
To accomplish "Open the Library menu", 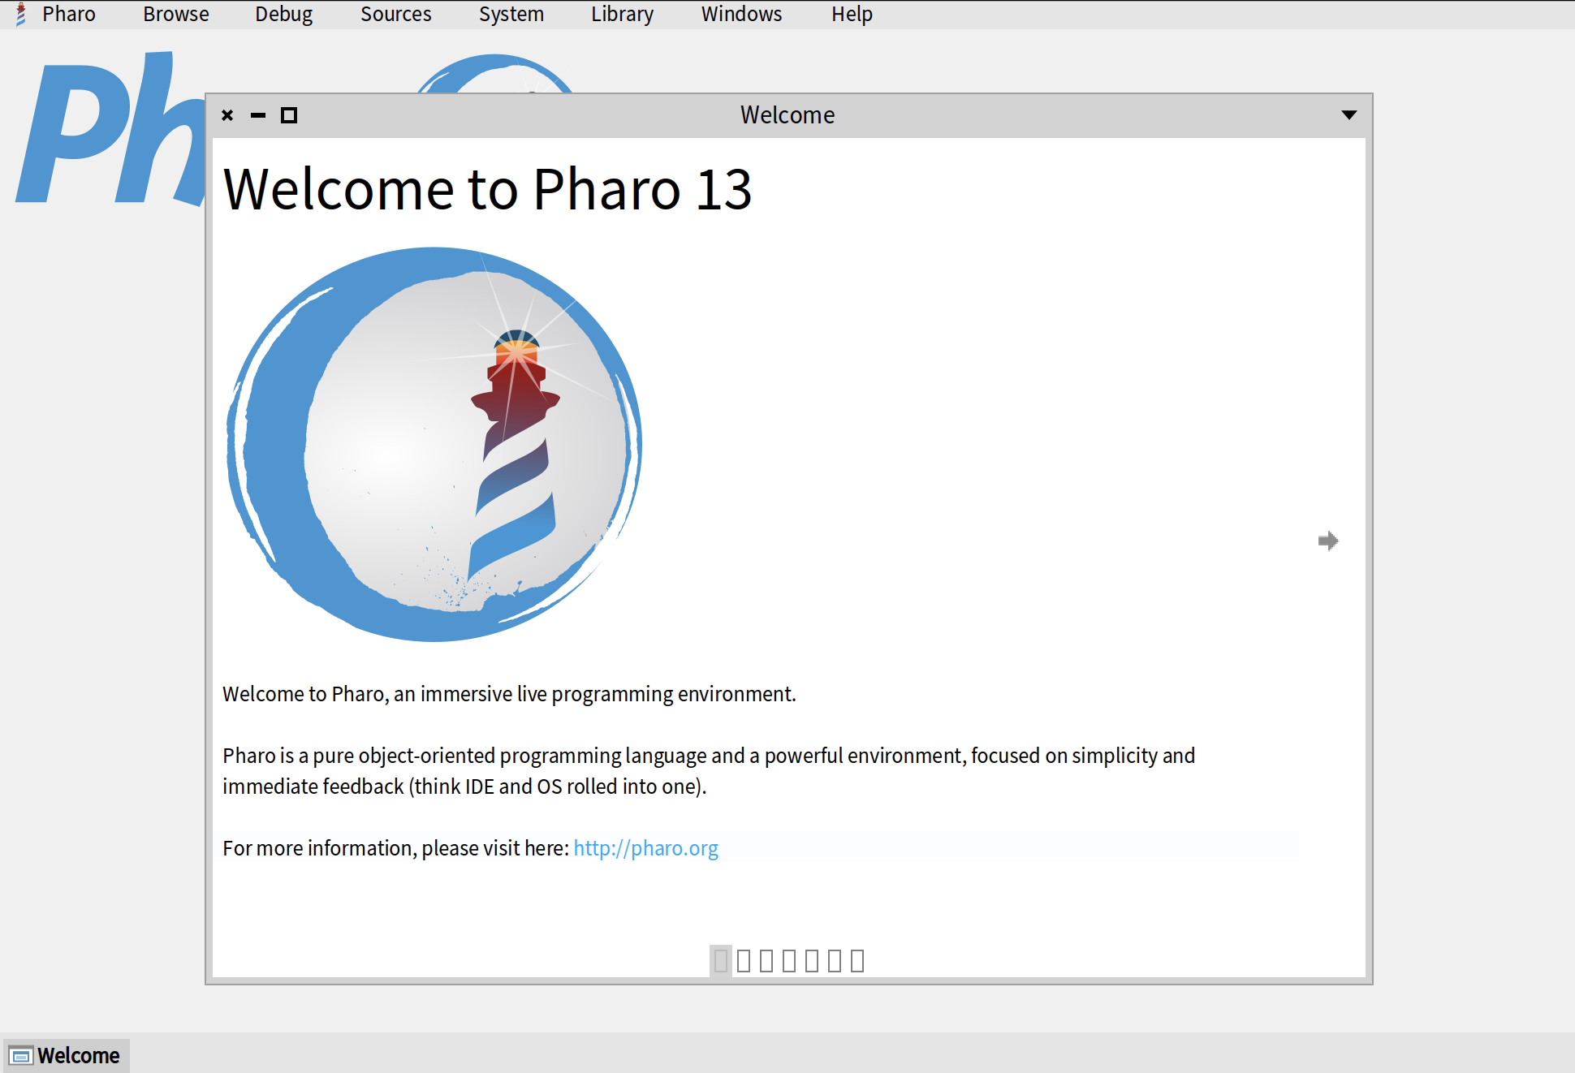I will click(622, 15).
